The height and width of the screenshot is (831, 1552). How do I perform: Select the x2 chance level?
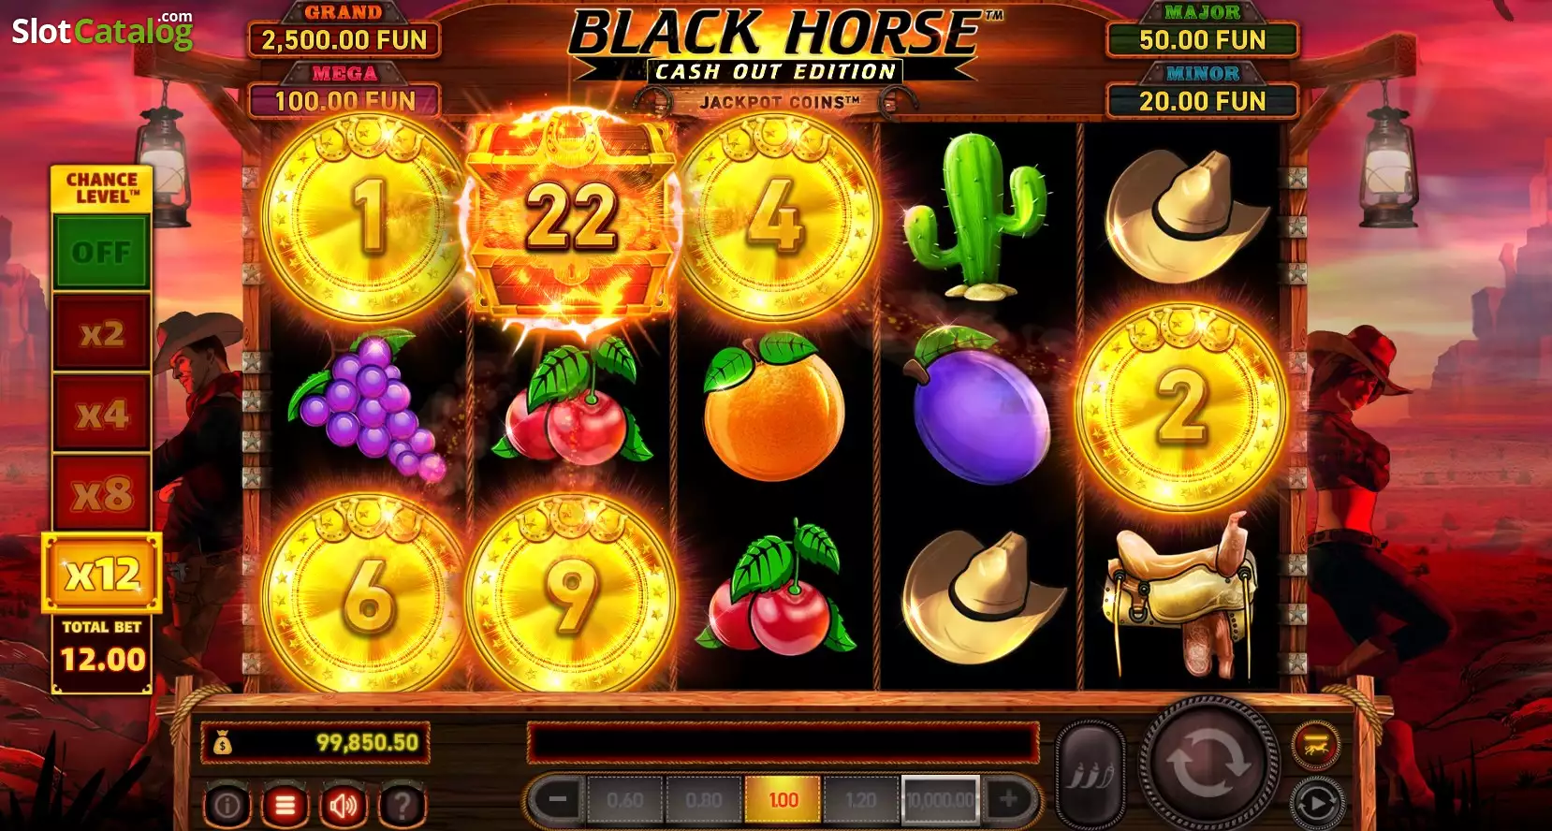(x=101, y=332)
